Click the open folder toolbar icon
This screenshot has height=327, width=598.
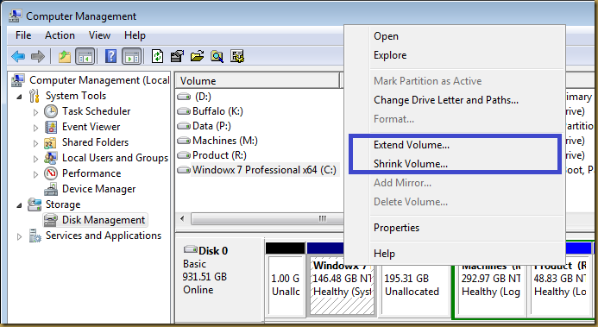point(197,56)
